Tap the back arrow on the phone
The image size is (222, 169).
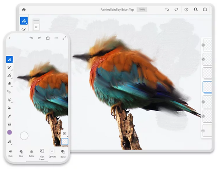[x=10, y=38]
